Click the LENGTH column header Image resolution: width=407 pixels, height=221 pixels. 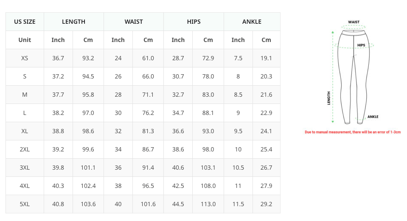[73, 22]
